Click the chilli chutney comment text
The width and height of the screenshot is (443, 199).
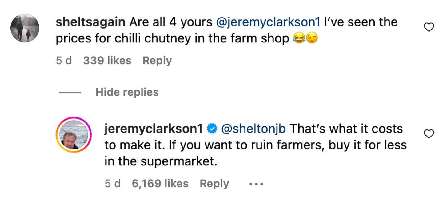[172, 38]
